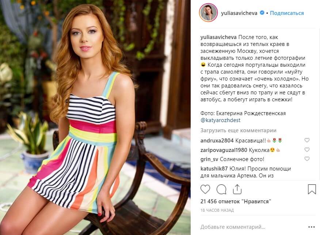Load more comments via Загрузить еще комментарии
Screen dimensions: 320x235
(x=238, y=130)
